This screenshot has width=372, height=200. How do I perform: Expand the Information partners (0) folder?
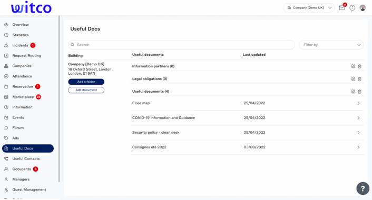pyautogui.click(x=153, y=66)
